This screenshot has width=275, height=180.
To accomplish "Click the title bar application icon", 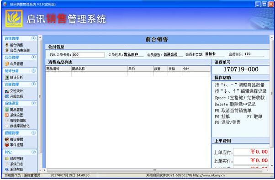I will (5, 4).
